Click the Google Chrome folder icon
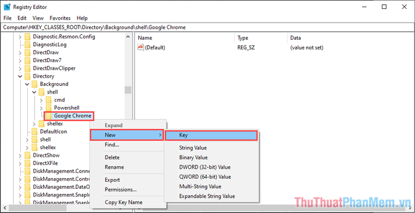 [49, 116]
